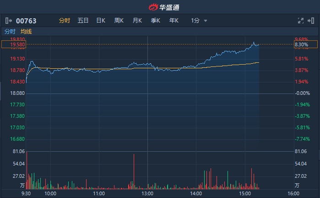Click the right panel collapse icon
Viewport: 320px width, 198px height.
311,21
